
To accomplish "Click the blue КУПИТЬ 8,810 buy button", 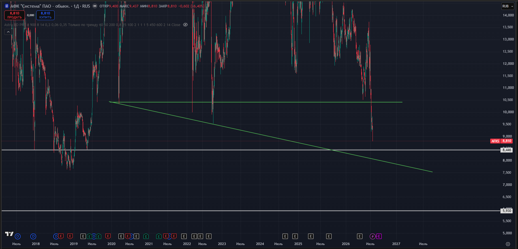I will 45,15.
